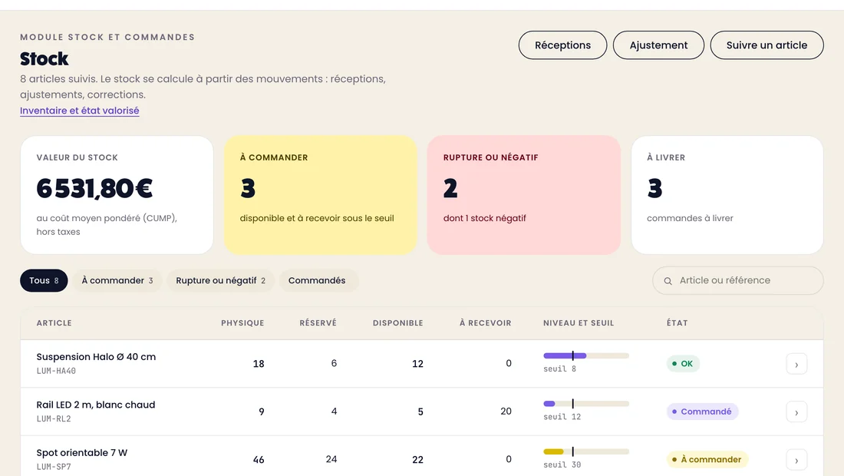Click the À commander status badge in Spot row
Screen dimensions: 844x476
[707, 459]
